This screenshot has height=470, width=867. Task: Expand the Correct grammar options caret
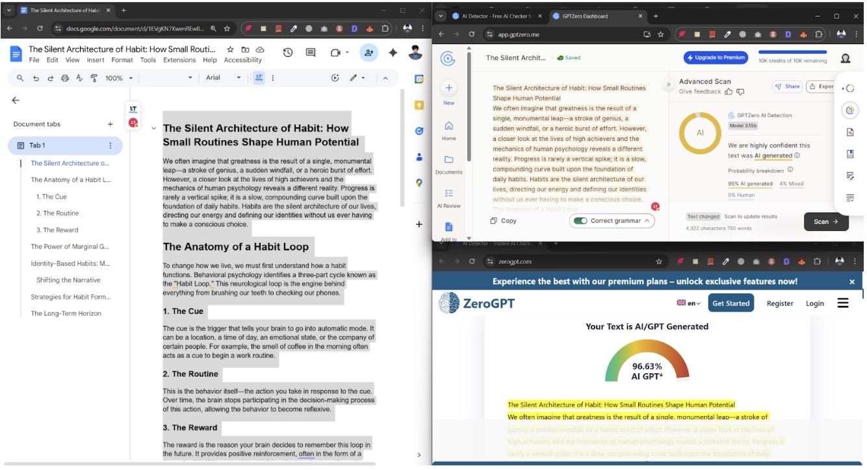point(647,221)
